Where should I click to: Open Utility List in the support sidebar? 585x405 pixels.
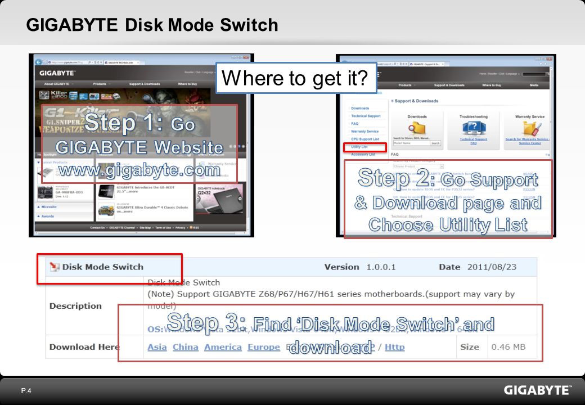(x=359, y=147)
